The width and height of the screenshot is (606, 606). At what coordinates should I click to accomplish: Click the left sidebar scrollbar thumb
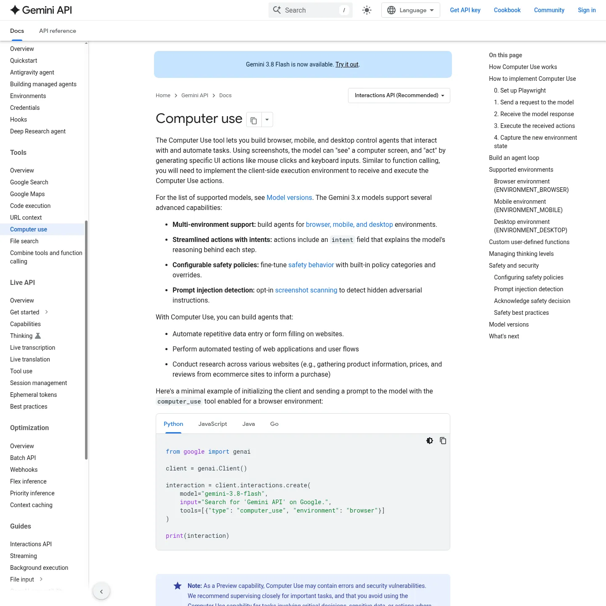(x=86, y=340)
